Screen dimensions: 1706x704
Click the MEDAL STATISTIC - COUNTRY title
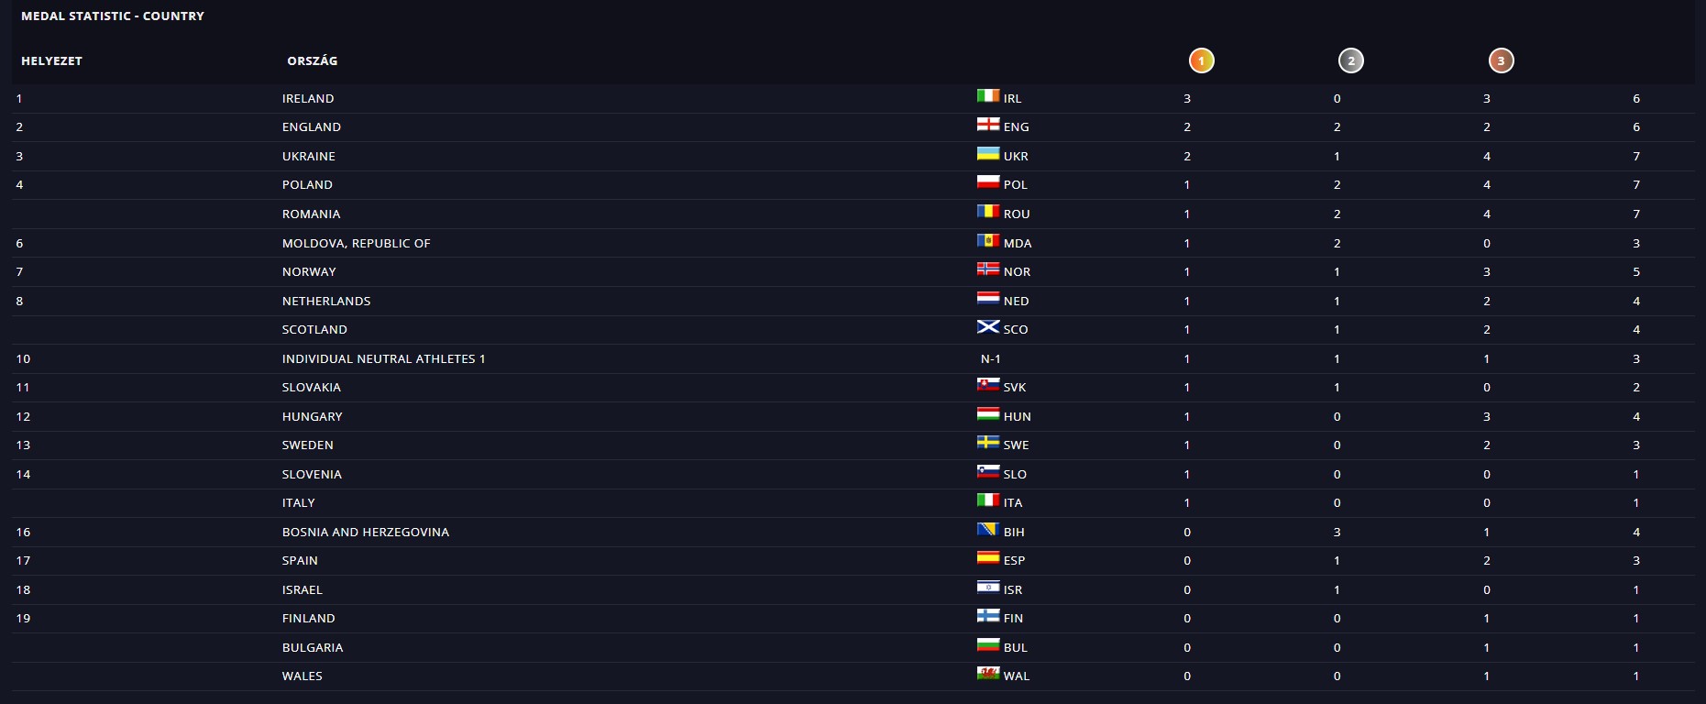[113, 16]
